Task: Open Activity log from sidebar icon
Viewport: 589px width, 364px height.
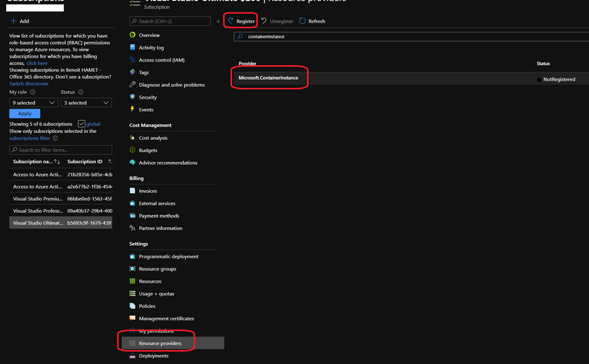Action: click(133, 47)
